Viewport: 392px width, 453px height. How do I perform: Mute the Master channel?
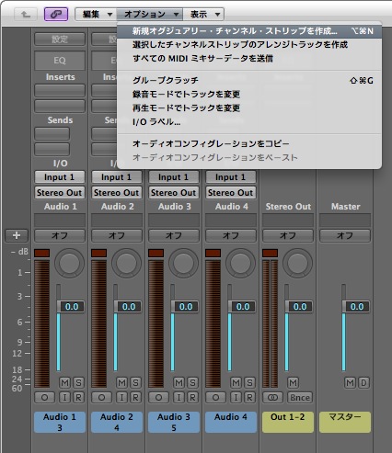coord(350,382)
